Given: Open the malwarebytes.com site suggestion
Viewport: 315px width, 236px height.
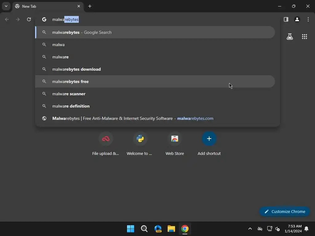Looking at the screenshot, I should [155, 118].
